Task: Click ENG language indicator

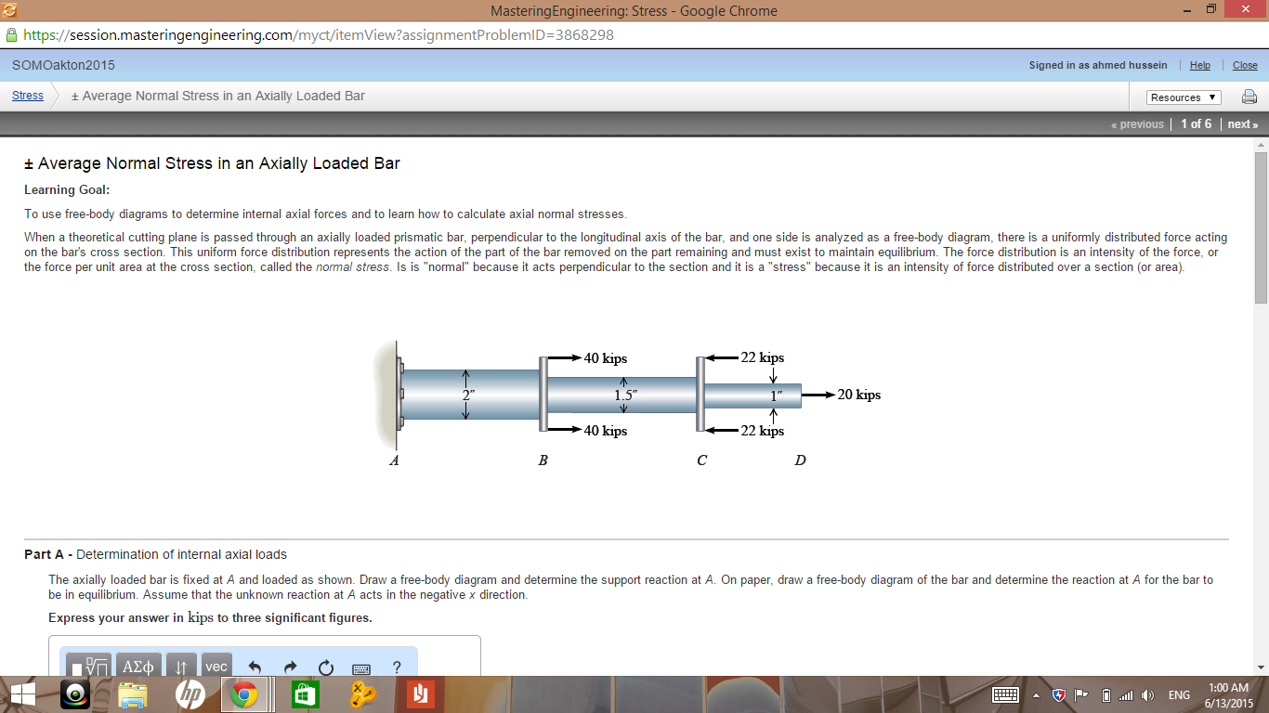Action: point(1179,695)
